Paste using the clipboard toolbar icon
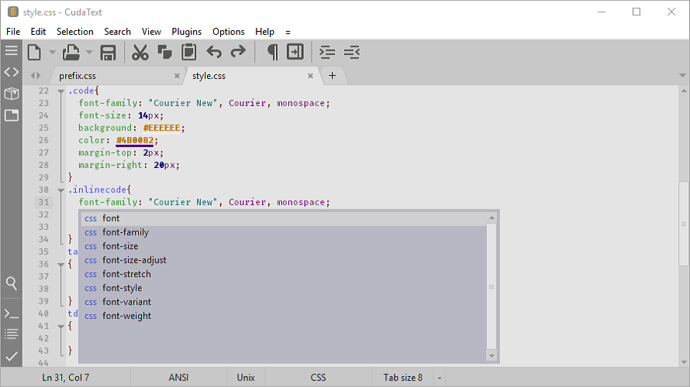The image size is (690, 387). coord(188,53)
